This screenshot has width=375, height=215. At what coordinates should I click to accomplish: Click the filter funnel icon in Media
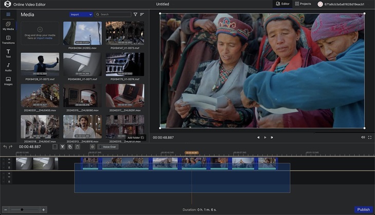[135, 15]
